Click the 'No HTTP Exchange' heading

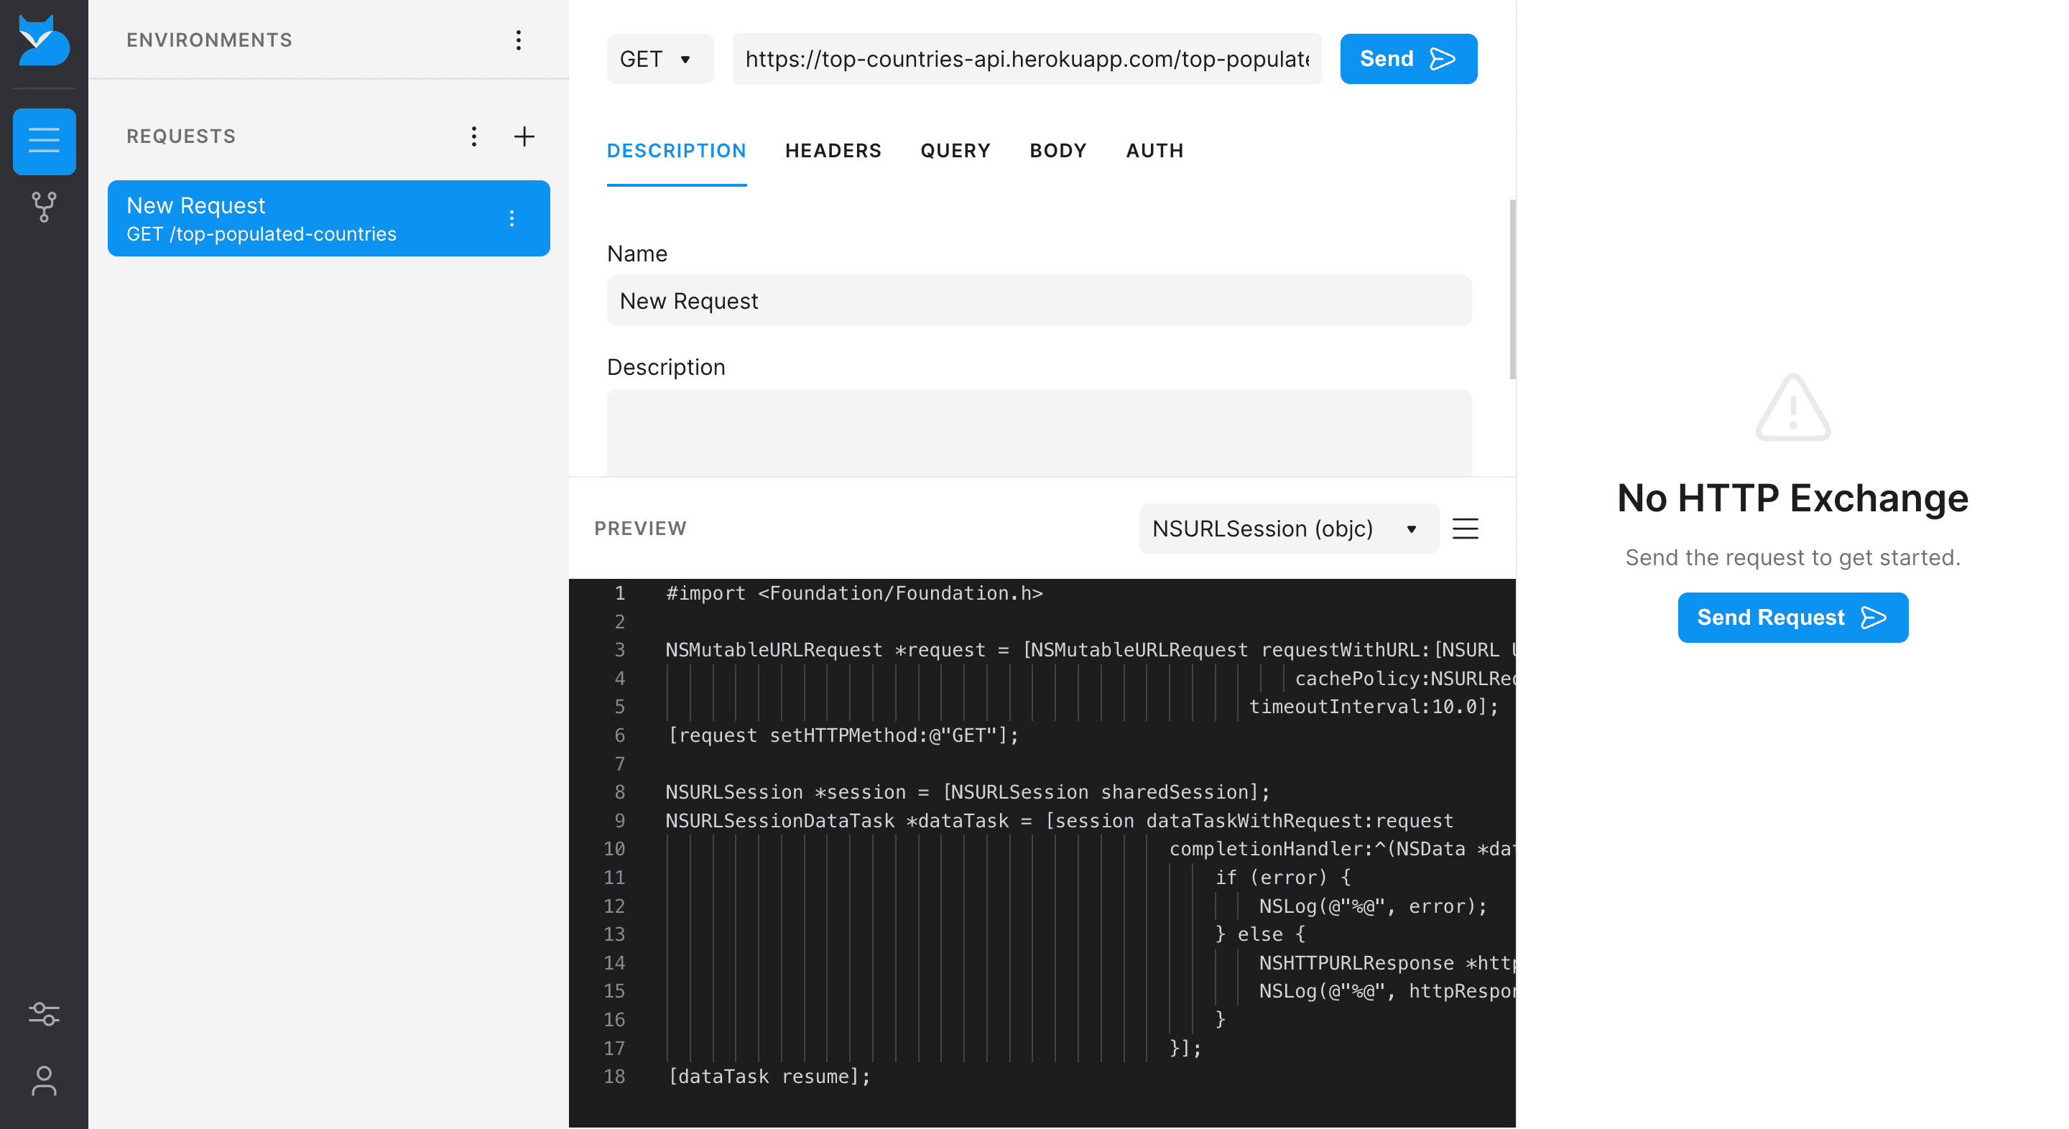(1792, 498)
